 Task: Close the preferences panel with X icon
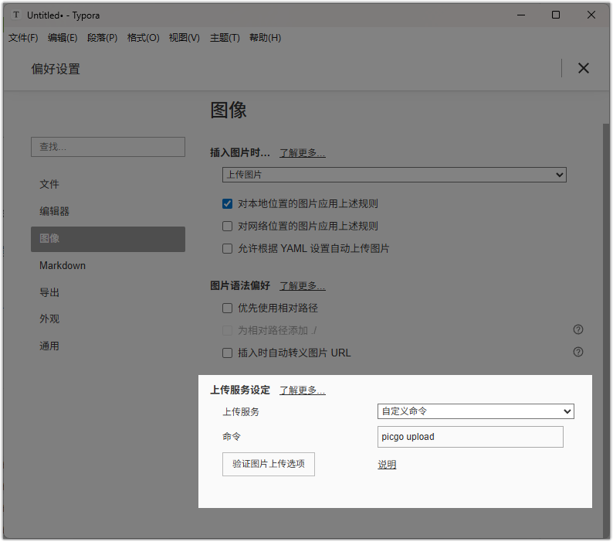pos(584,68)
